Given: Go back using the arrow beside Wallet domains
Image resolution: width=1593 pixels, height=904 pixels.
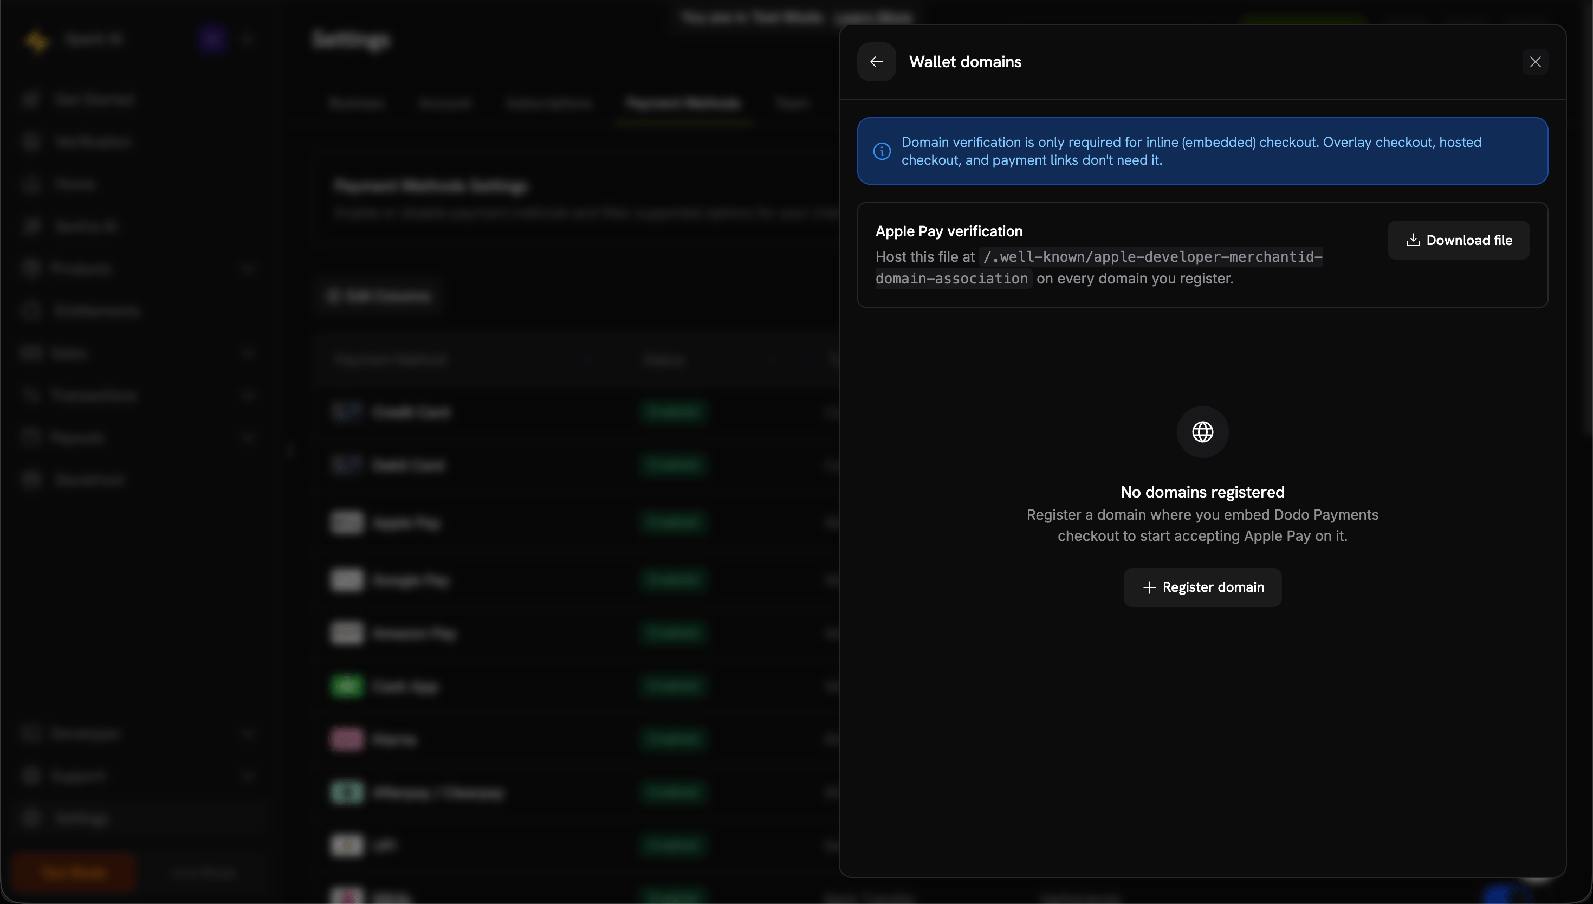Looking at the screenshot, I should click(876, 61).
